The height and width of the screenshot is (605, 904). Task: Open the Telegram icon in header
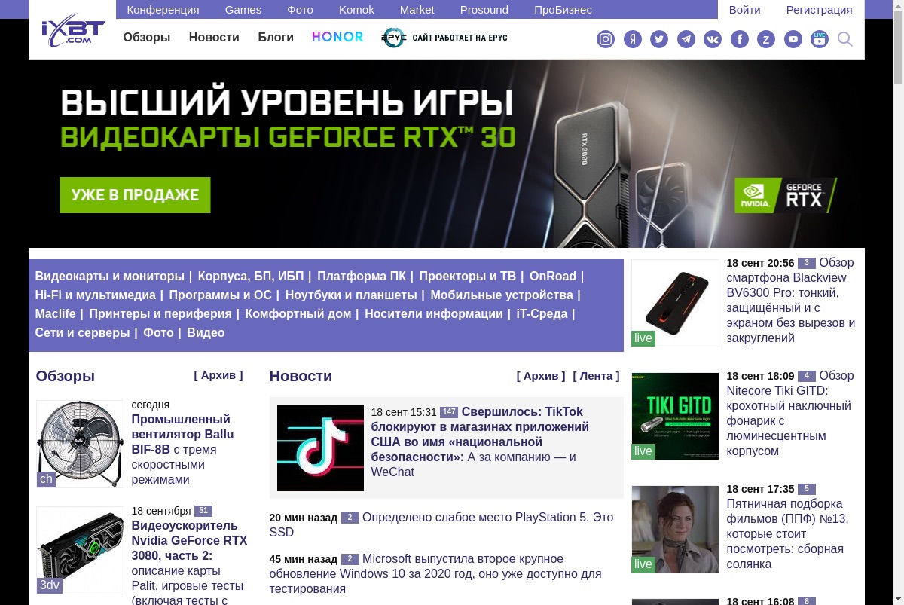coord(686,39)
